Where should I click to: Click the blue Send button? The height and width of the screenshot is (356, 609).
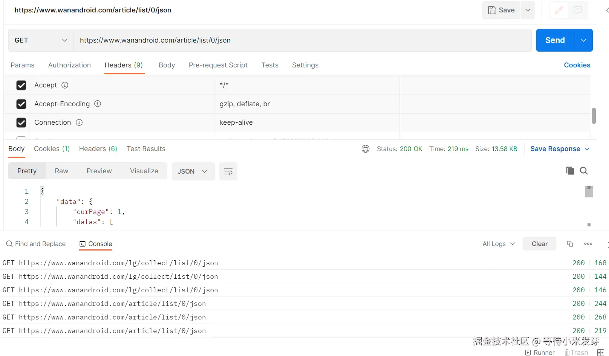(x=555, y=40)
